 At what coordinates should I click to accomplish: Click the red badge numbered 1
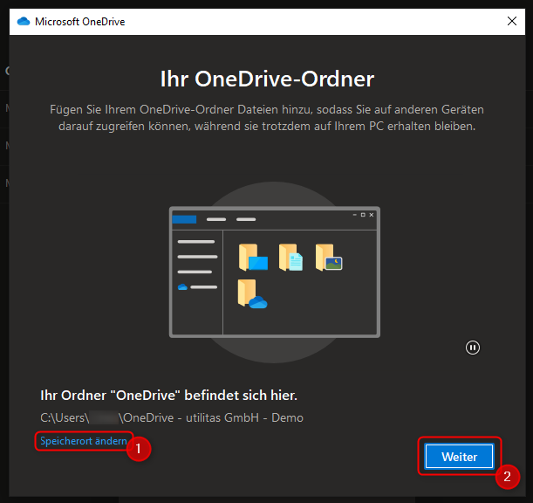pyautogui.click(x=138, y=450)
